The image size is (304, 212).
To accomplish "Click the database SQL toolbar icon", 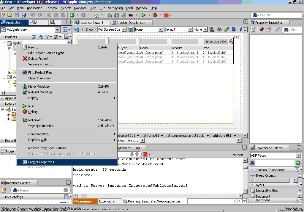I will [96, 15].
